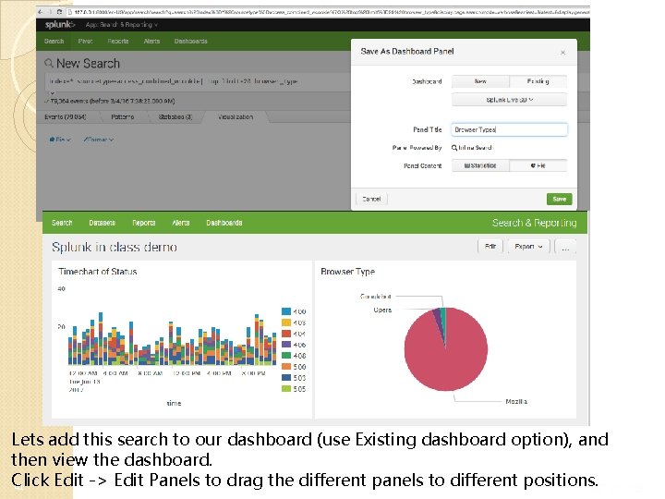Open Search in the upper Splunk nav bar
665x499 pixels.
(54, 42)
